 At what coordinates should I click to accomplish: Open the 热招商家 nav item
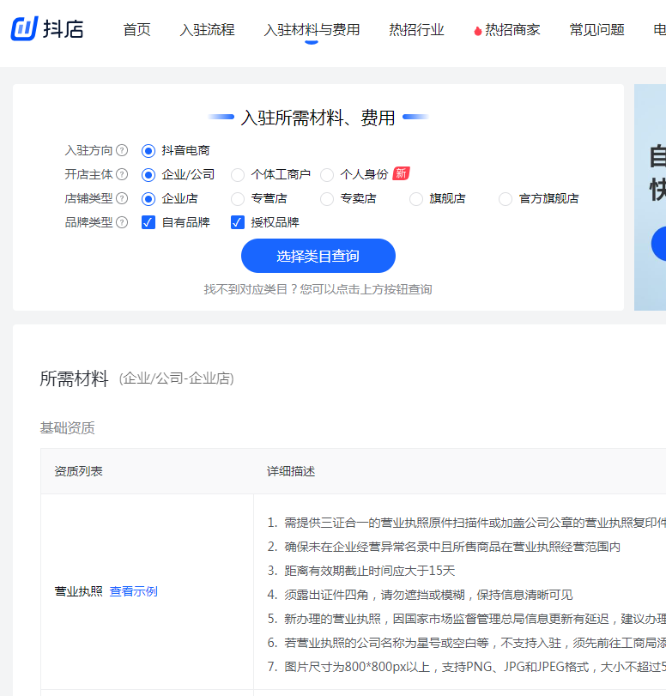512,30
